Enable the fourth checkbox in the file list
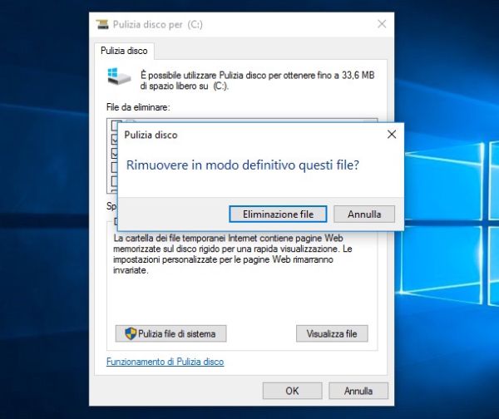This screenshot has width=499, height=419. (114, 167)
